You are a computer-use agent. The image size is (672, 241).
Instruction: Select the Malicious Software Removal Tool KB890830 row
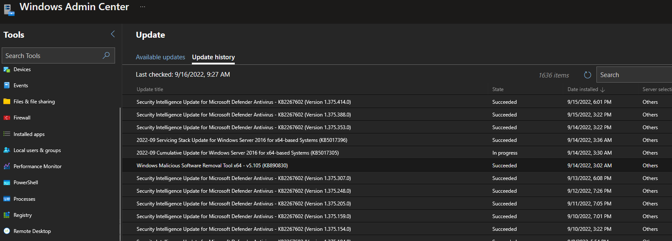click(x=397, y=166)
